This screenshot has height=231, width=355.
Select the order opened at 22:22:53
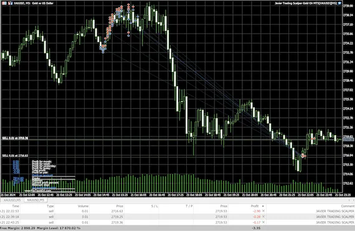click(177, 211)
